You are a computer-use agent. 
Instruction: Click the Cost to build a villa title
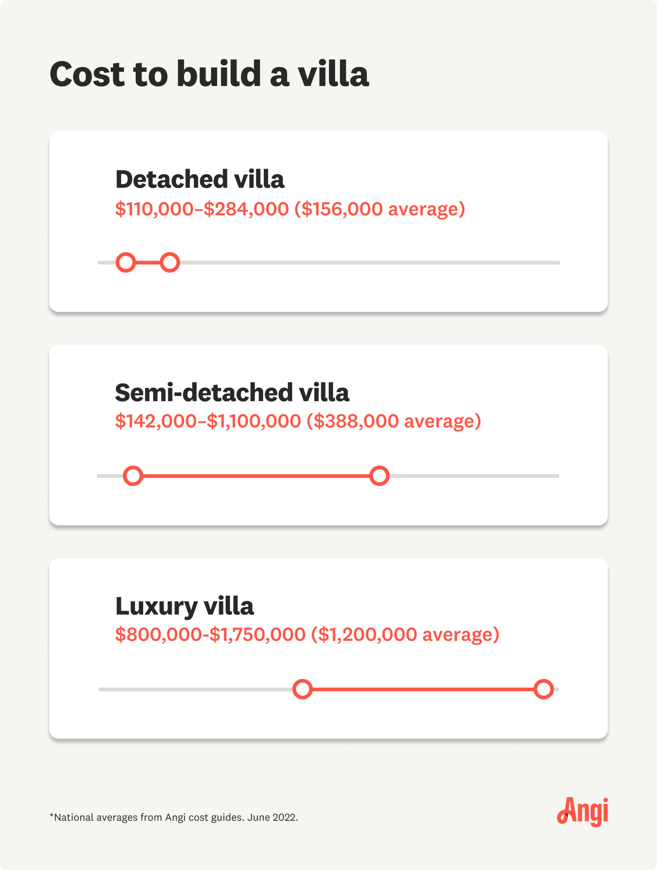209,74
